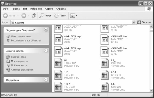
Task: Select the ~WRL0178.tmp file icon
Action: [58, 40]
